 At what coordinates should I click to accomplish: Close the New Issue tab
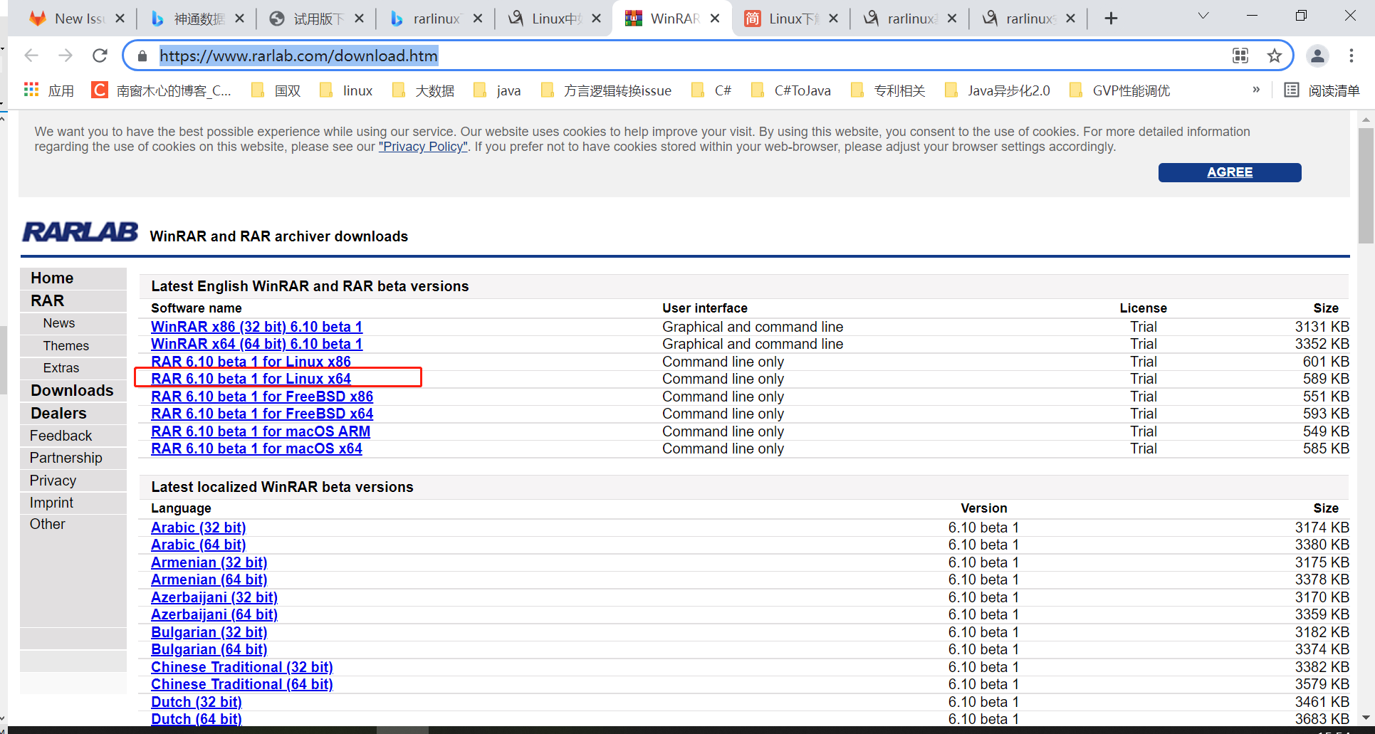pyautogui.click(x=120, y=19)
